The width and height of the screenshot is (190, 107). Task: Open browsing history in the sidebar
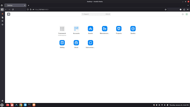[x=3, y=21]
